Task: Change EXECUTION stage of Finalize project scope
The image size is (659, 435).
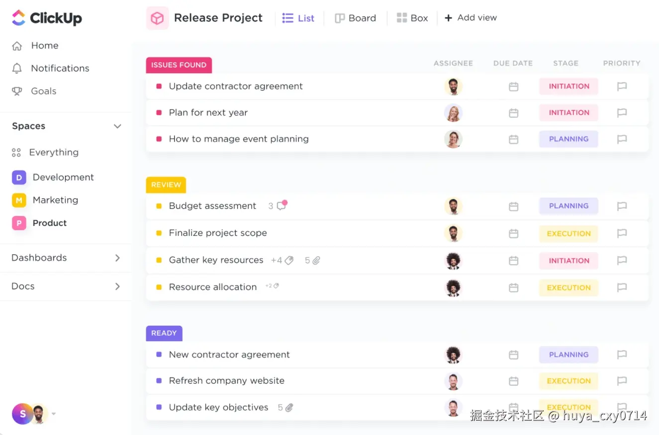Action: (569, 233)
